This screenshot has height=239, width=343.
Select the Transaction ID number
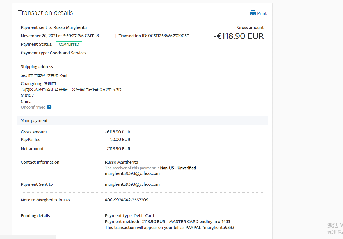[x=168, y=36]
